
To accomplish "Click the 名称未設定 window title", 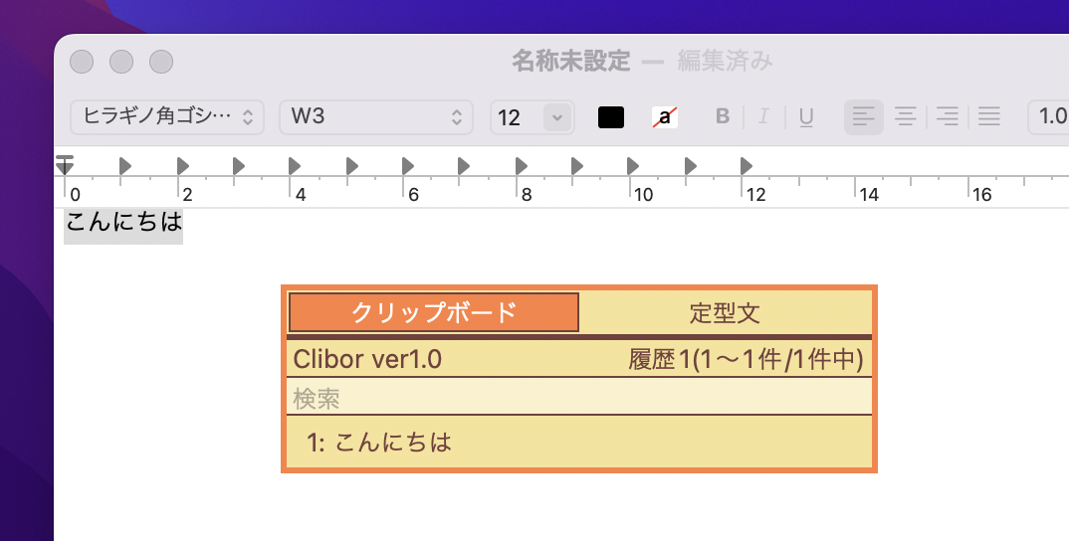I will coord(571,62).
